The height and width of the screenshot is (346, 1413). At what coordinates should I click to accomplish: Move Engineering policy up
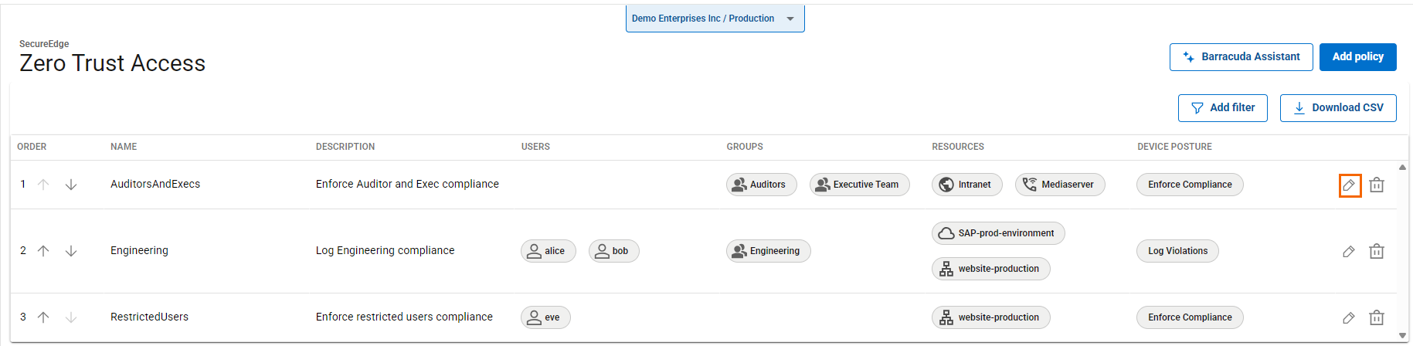44,251
